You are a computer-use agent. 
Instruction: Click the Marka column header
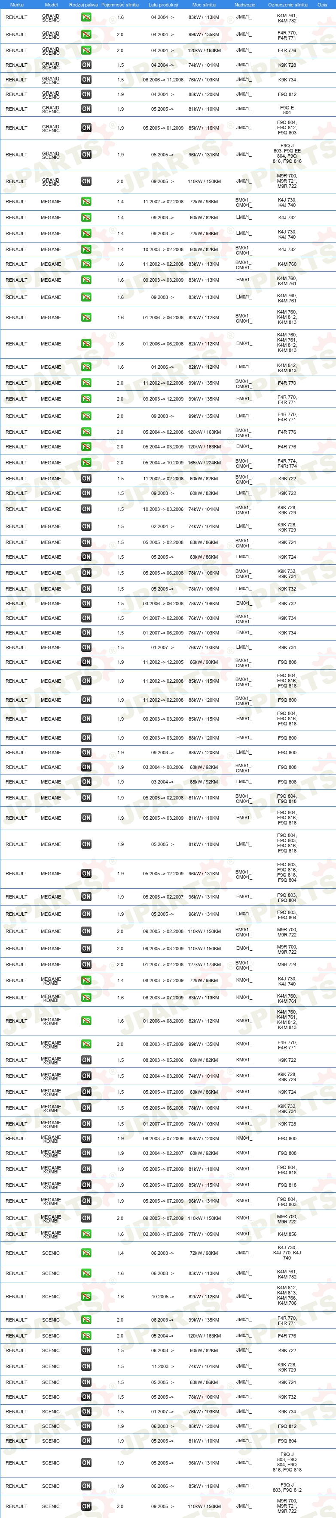16,5
